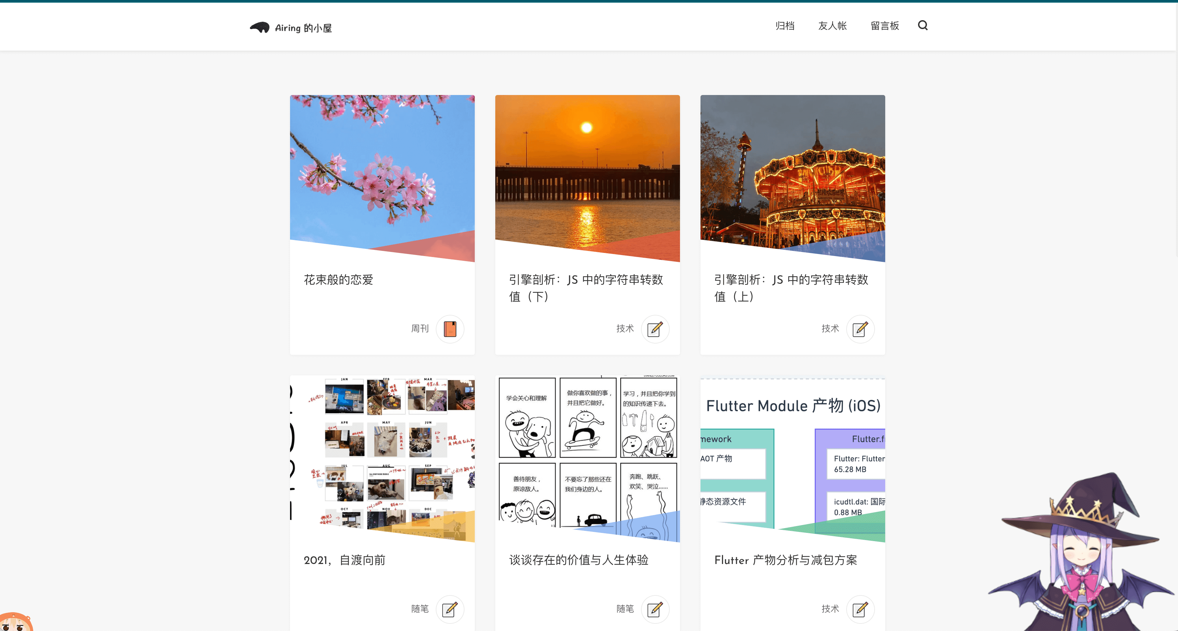Click the Airing 的小屋 site title

[x=303, y=28]
